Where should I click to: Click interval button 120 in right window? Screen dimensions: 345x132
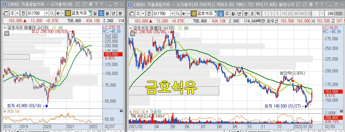308,14
